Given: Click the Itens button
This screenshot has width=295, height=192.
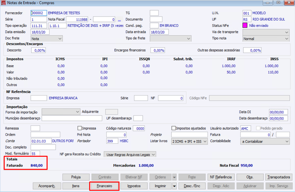Looking at the screenshot, I should [76, 186].
